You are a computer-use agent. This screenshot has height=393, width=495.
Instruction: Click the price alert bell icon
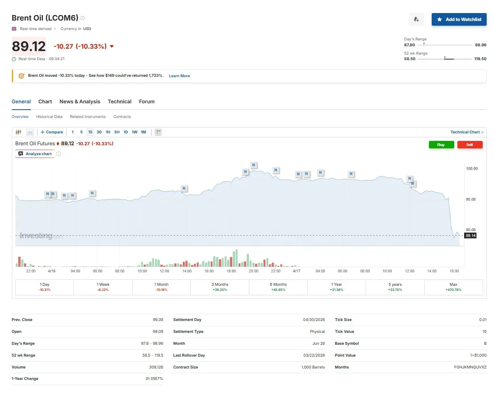[x=416, y=19]
